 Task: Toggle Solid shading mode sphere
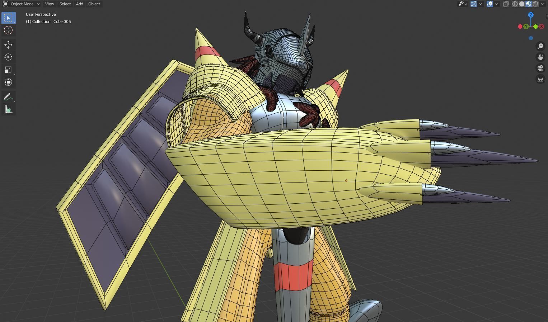(521, 4)
